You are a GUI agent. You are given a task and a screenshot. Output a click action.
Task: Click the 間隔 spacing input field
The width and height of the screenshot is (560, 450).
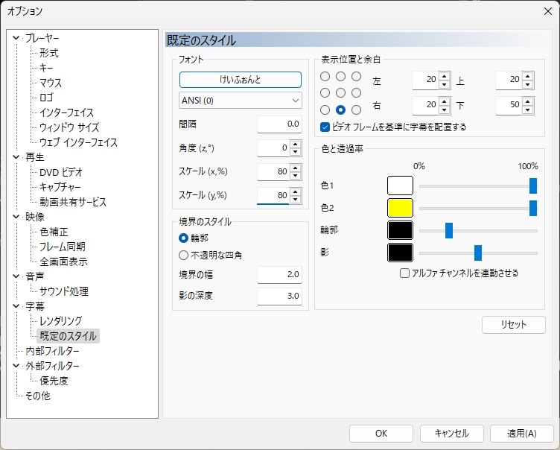point(279,124)
